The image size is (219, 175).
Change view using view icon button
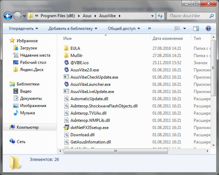pos(177,28)
